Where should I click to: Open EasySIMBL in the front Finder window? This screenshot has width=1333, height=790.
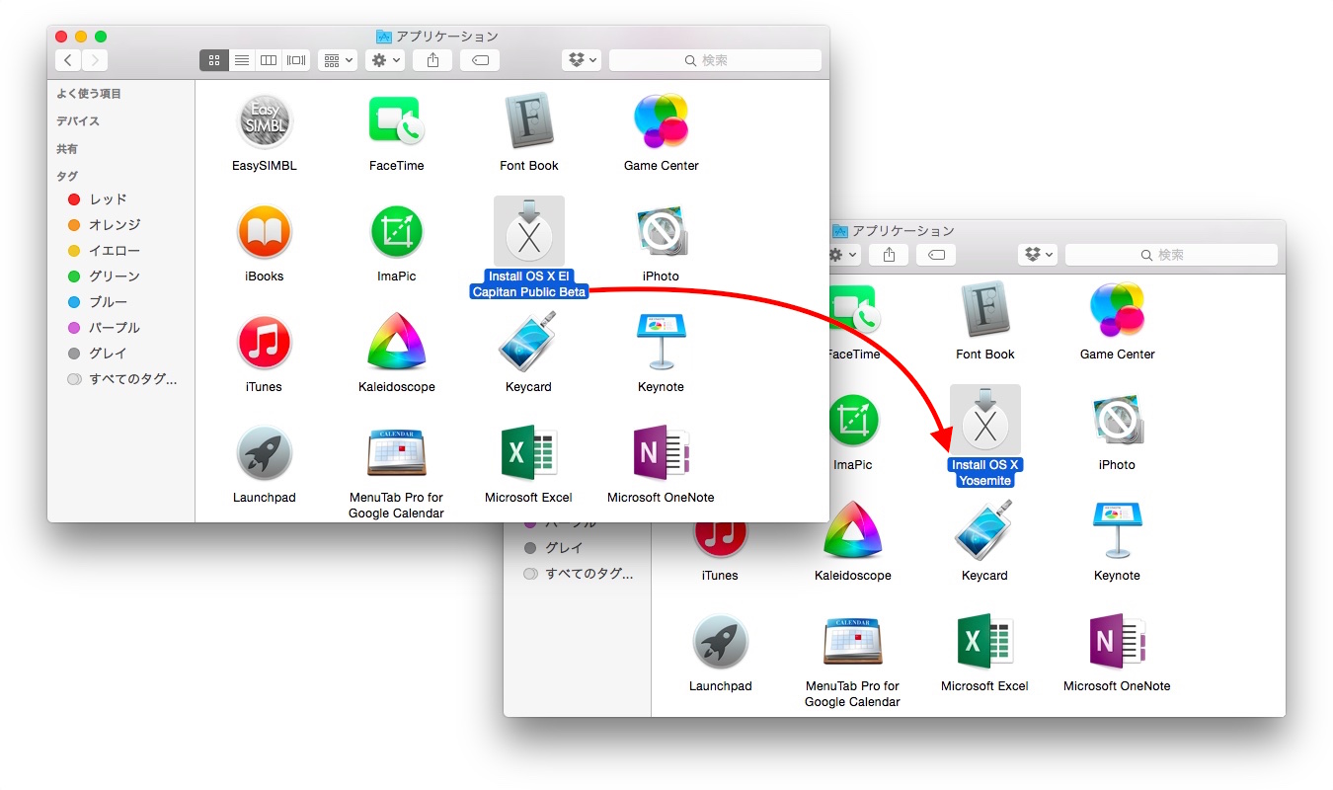click(x=265, y=121)
